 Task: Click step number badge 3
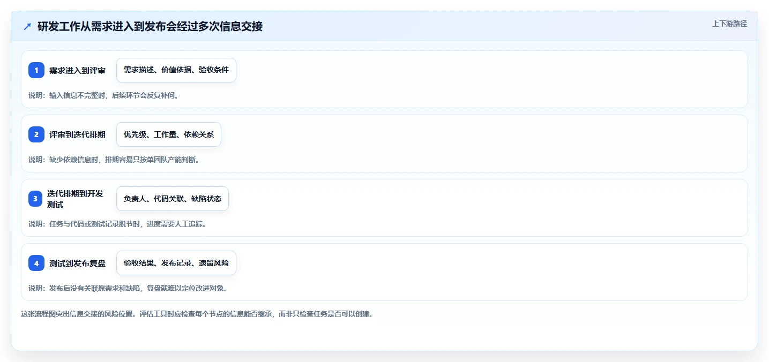(35, 199)
